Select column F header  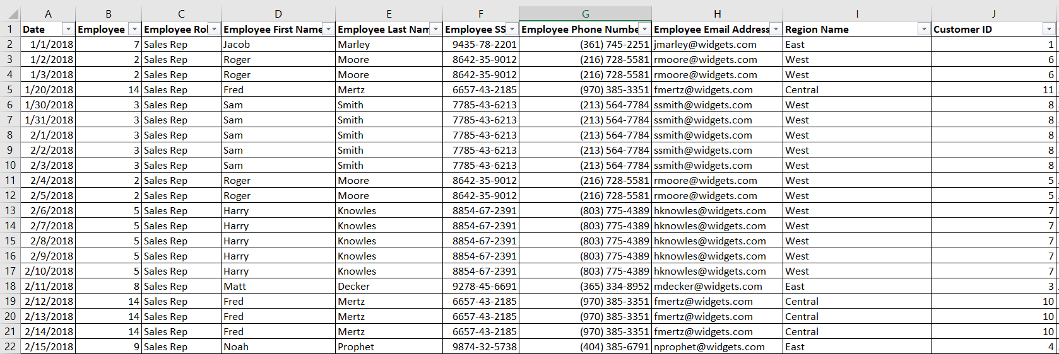(x=481, y=14)
